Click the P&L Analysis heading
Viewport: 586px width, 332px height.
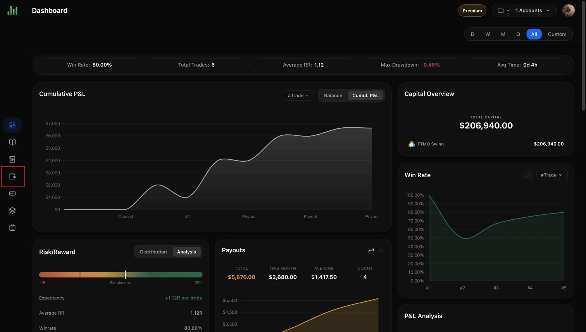pos(423,316)
